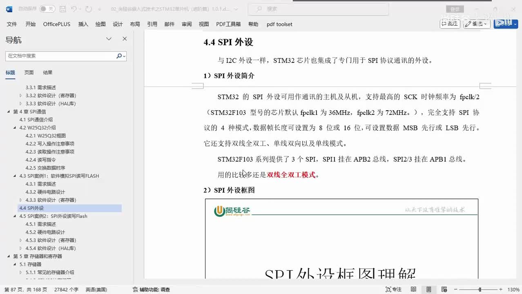Switch to the 页面 (Pages) navigation tab
This screenshot has height=294, width=522.
29,73
